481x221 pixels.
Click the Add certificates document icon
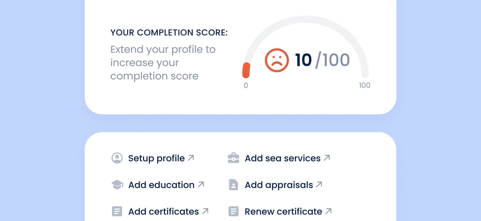(117, 211)
